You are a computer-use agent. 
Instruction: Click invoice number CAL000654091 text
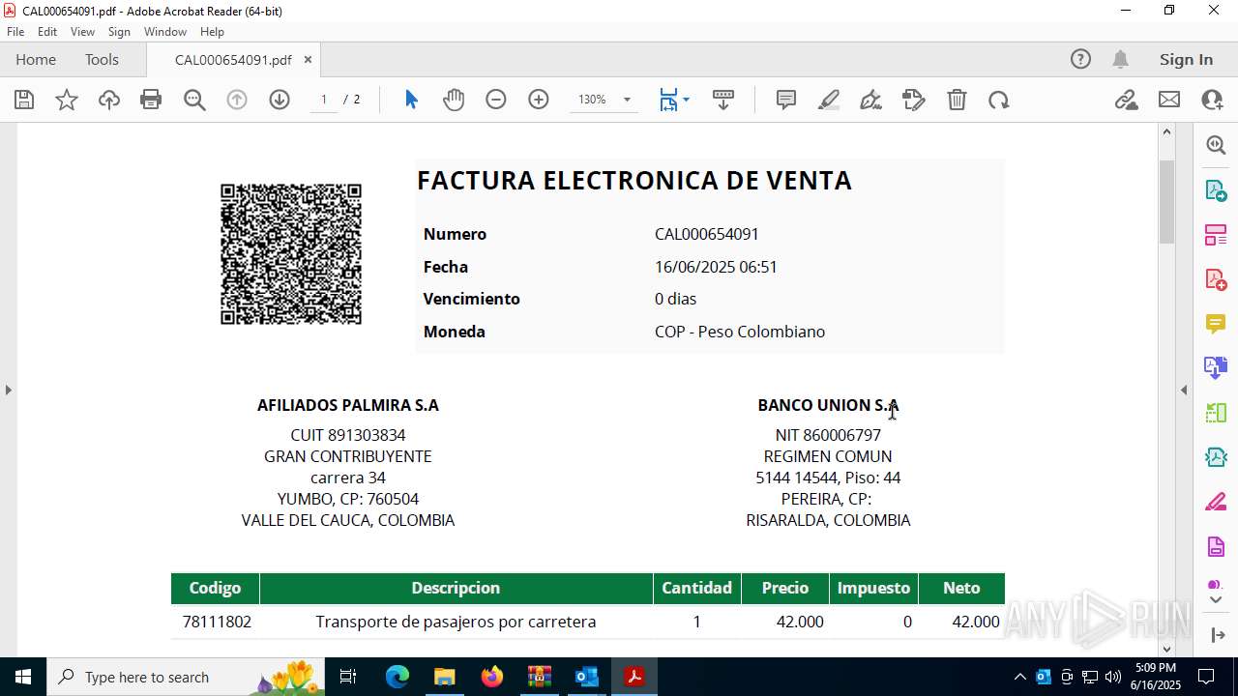click(x=707, y=234)
